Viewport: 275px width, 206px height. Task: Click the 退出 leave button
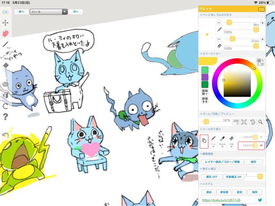[209, 192]
